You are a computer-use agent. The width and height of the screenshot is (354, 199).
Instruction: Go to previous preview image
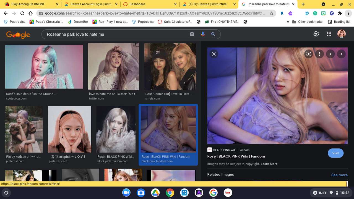[x=330, y=54]
